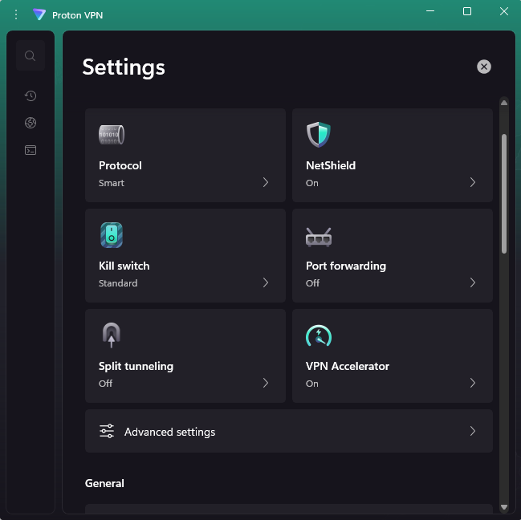
Task: Maximize the Proton VPN window
Action: click(467, 11)
